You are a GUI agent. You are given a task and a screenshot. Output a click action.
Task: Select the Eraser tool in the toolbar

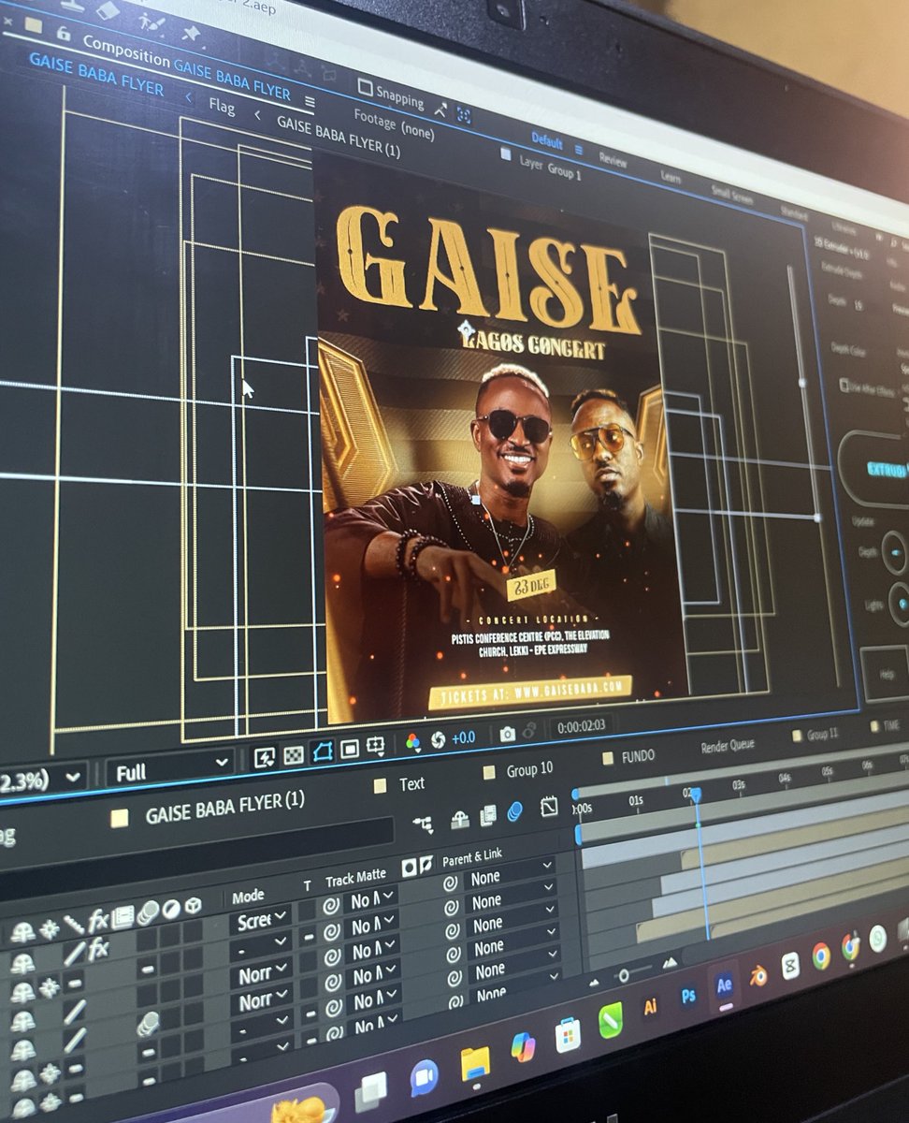click(108, 9)
